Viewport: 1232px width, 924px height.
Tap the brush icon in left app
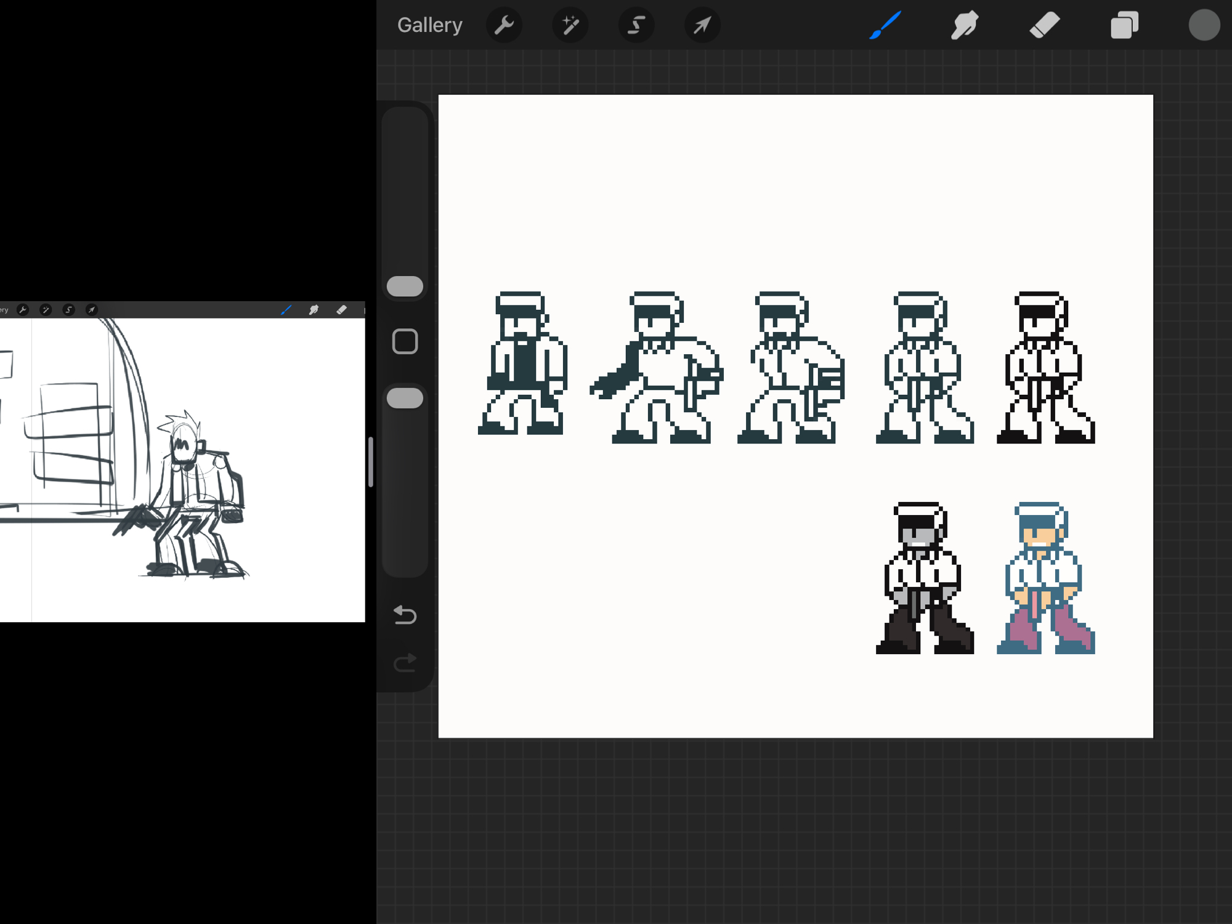point(286,310)
